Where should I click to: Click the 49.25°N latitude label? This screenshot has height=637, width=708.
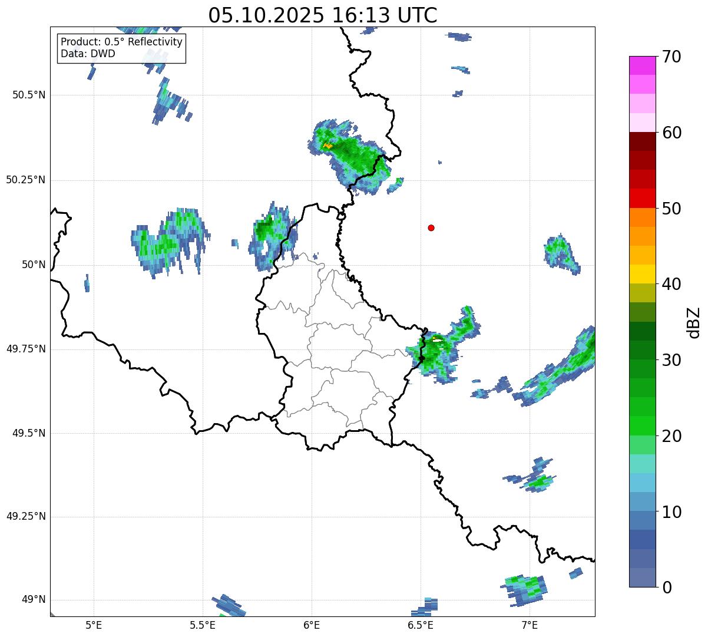tap(26, 517)
